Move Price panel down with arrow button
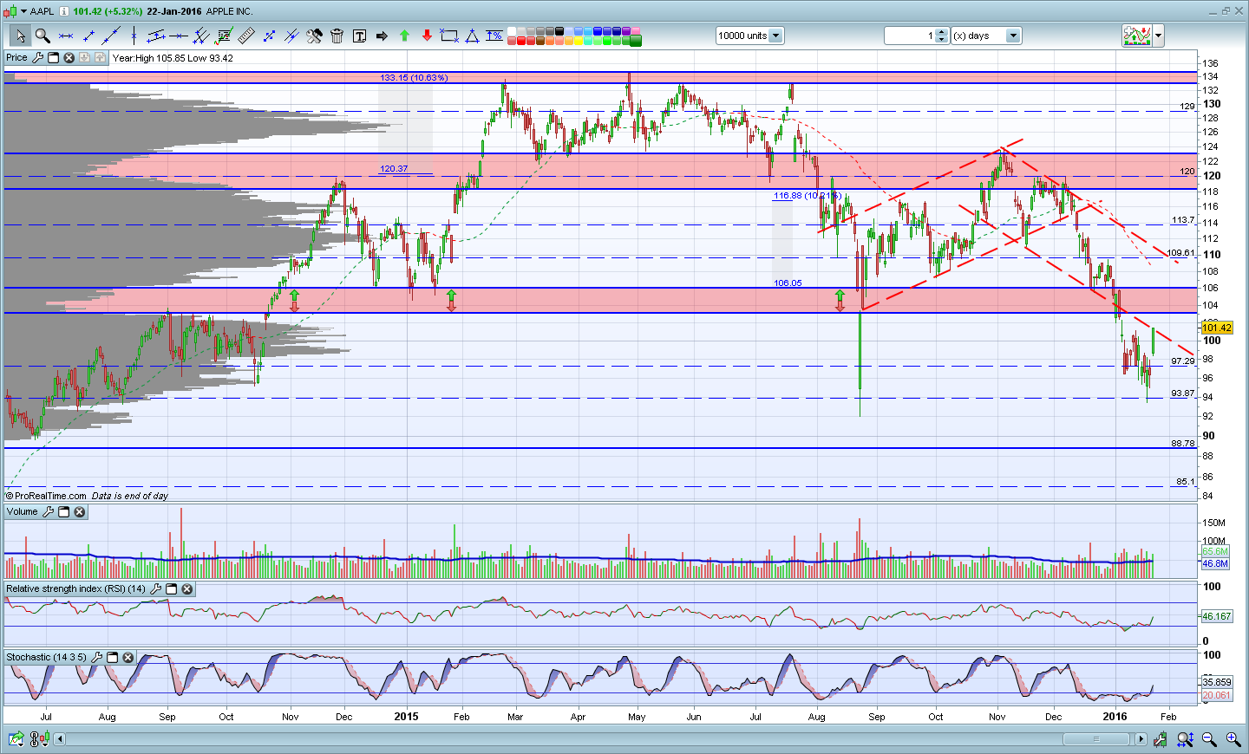The height and width of the screenshot is (754, 1249). click(84, 58)
